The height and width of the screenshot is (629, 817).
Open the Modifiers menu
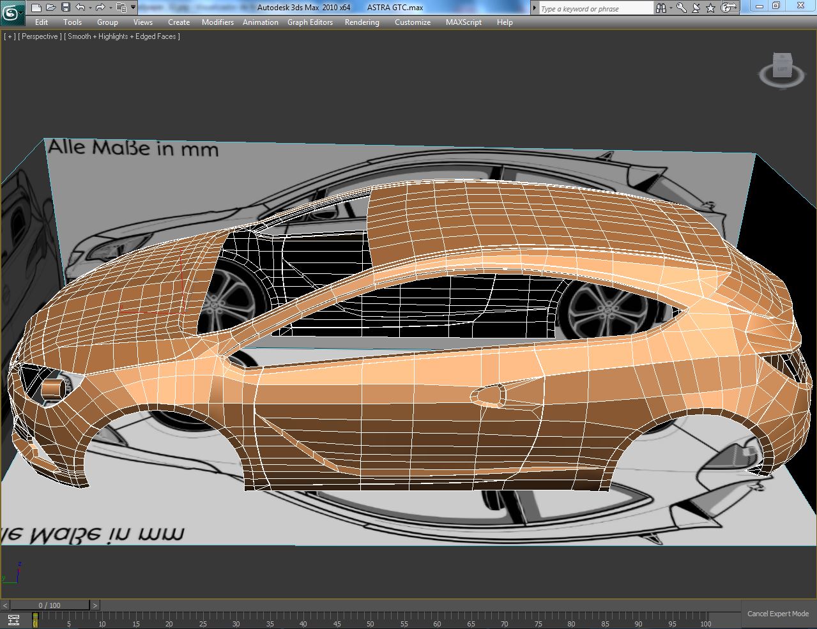pos(217,22)
